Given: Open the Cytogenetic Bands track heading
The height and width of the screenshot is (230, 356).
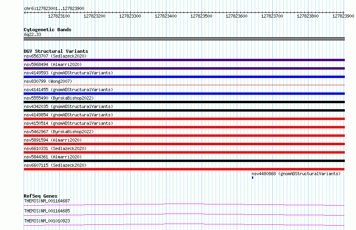Looking at the screenshot, I should coord(48,30).
